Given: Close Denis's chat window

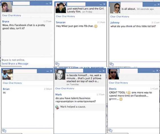Looking at the screenshot, I should coord(157,71).
